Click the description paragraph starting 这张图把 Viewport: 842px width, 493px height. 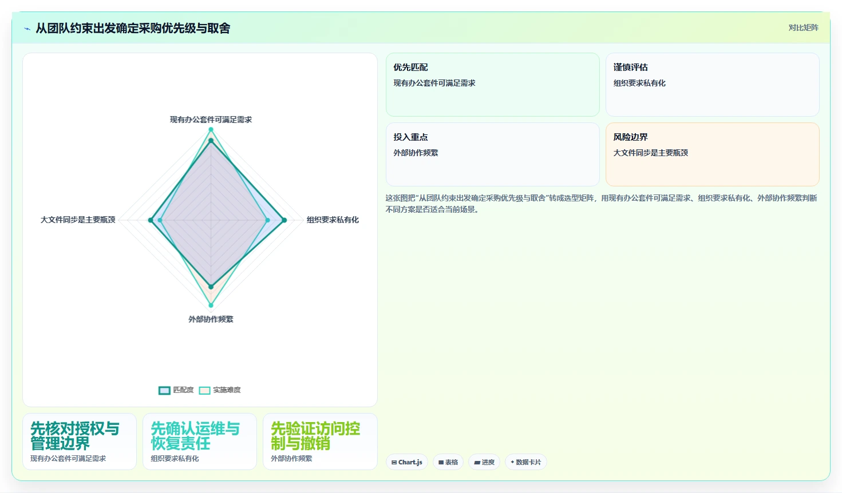601,204
